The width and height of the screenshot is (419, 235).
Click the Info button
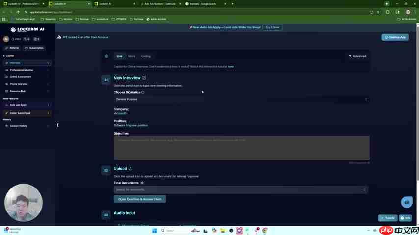click(405, 218)
